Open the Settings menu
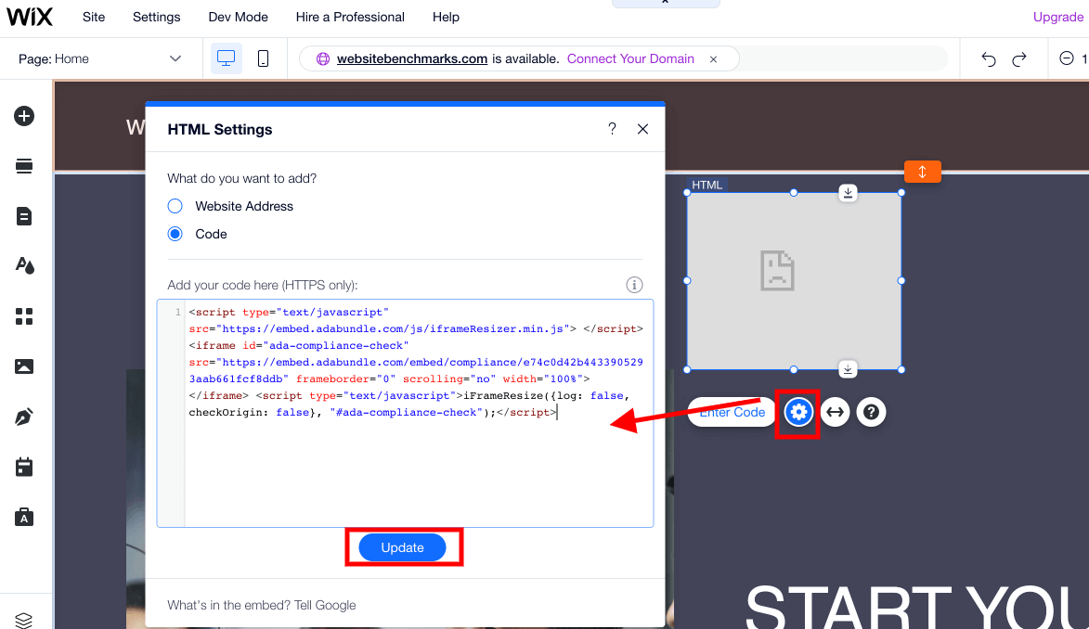The height and width of the screenshot is (629, 1089). [156, 18]
